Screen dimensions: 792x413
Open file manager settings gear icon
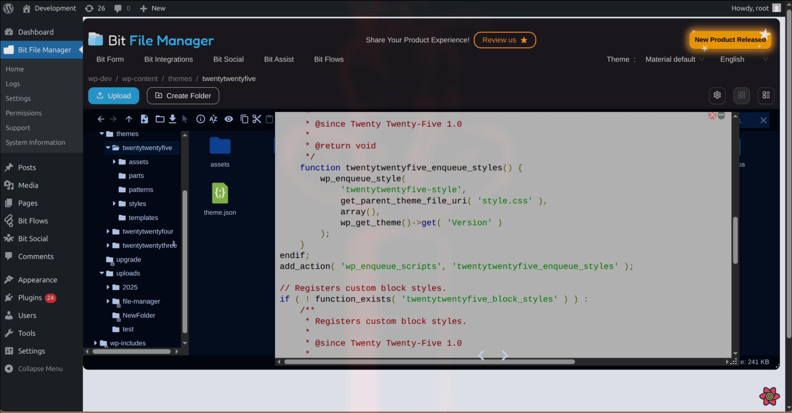click(x=717, y=95)
